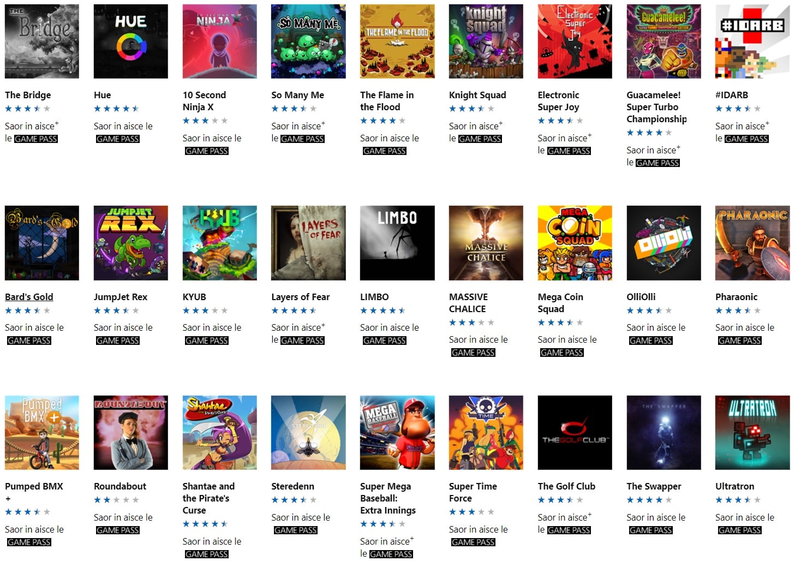This screenshot has width=795, height=567.
Task: Open the star rating under KYUB
Action: [x=205, y=311]
